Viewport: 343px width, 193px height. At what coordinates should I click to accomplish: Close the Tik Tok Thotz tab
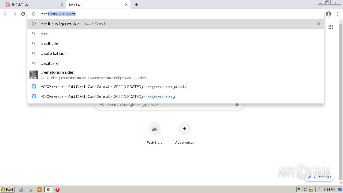tap(62, 5)
